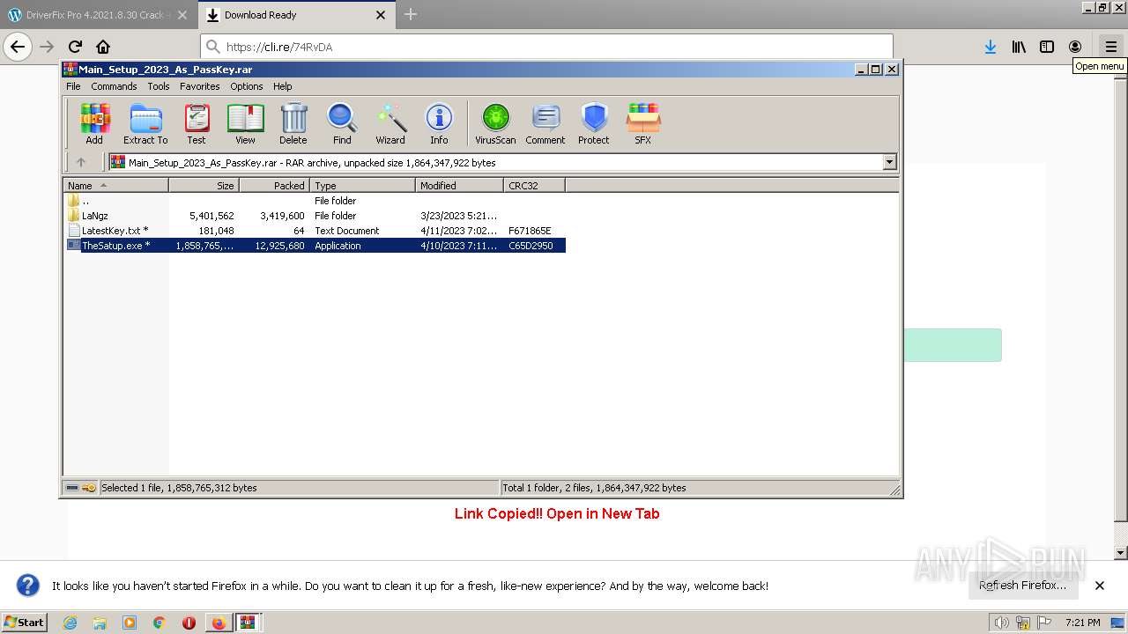This screenshot has height=634, width=1128.
Task: Sort by CRC32 column header
Action: pyautogui.click(x=534, y=186)
